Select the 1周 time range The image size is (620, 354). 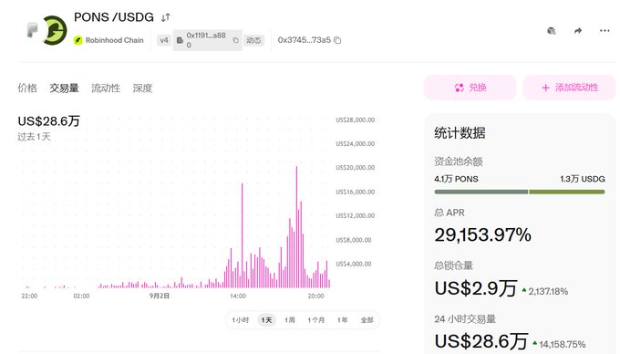(290, 320)
